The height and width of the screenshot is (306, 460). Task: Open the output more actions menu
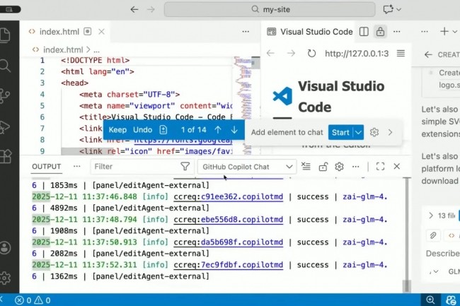355,167
